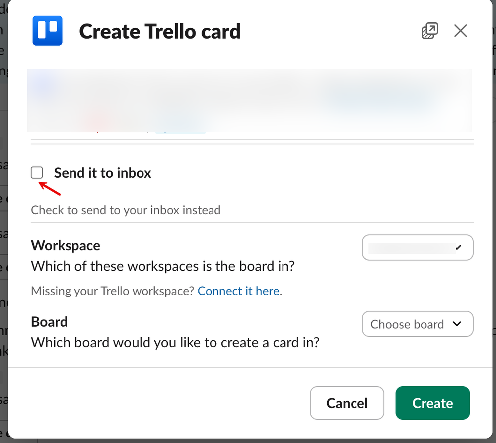Click the "Create Trello card" dialog title
Viewport: 496px width, 443px height.
pyautogui.click(x=160, y=31)
